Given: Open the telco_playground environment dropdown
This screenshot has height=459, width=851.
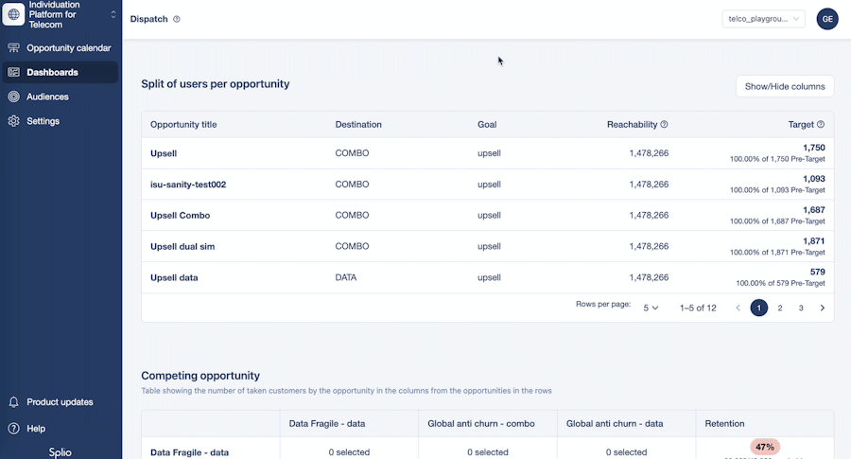Looking at the screenshot, I should click(x=764, y=19).
